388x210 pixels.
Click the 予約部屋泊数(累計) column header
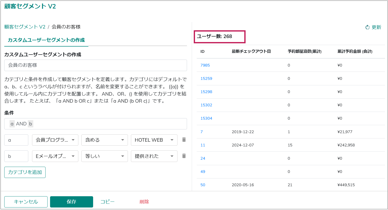[305, 51]
